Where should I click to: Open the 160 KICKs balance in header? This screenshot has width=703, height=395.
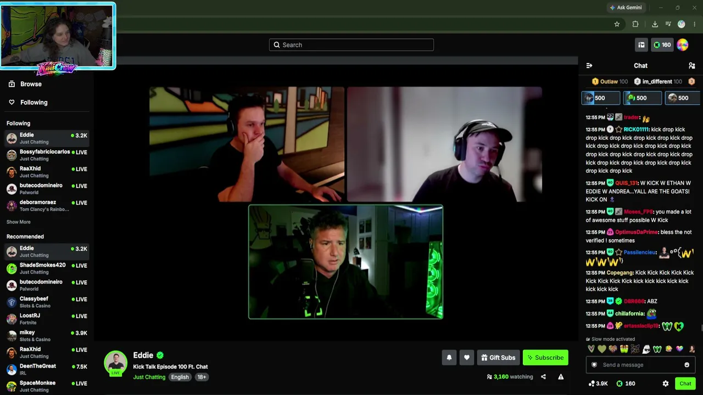(662, 45)
